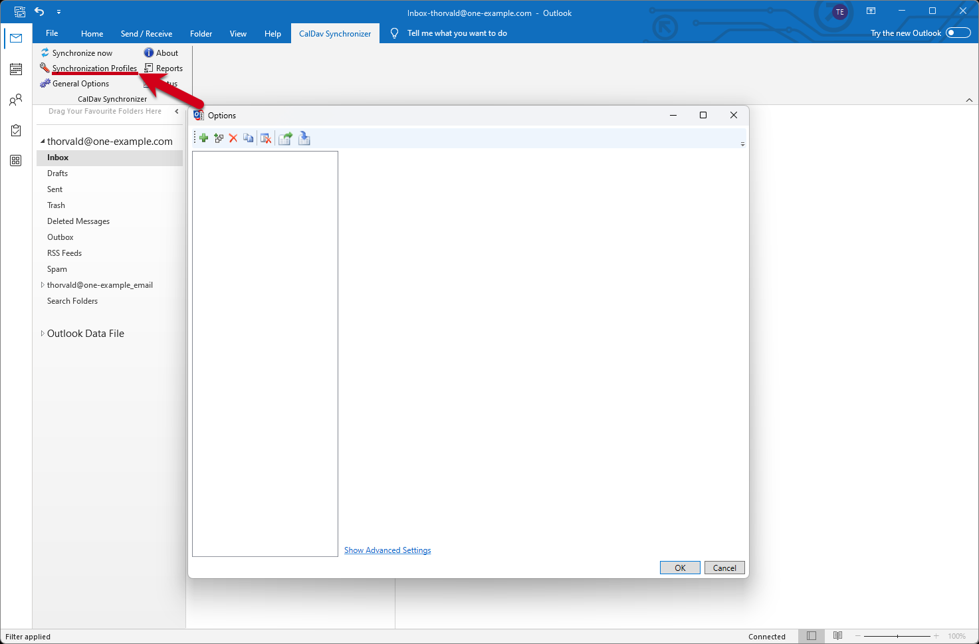Add a new profile with green plus
This screenshot has height=644, width=979.
click(x=203, y=138)
